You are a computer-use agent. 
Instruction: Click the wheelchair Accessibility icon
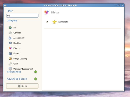[x=10, y=38]
